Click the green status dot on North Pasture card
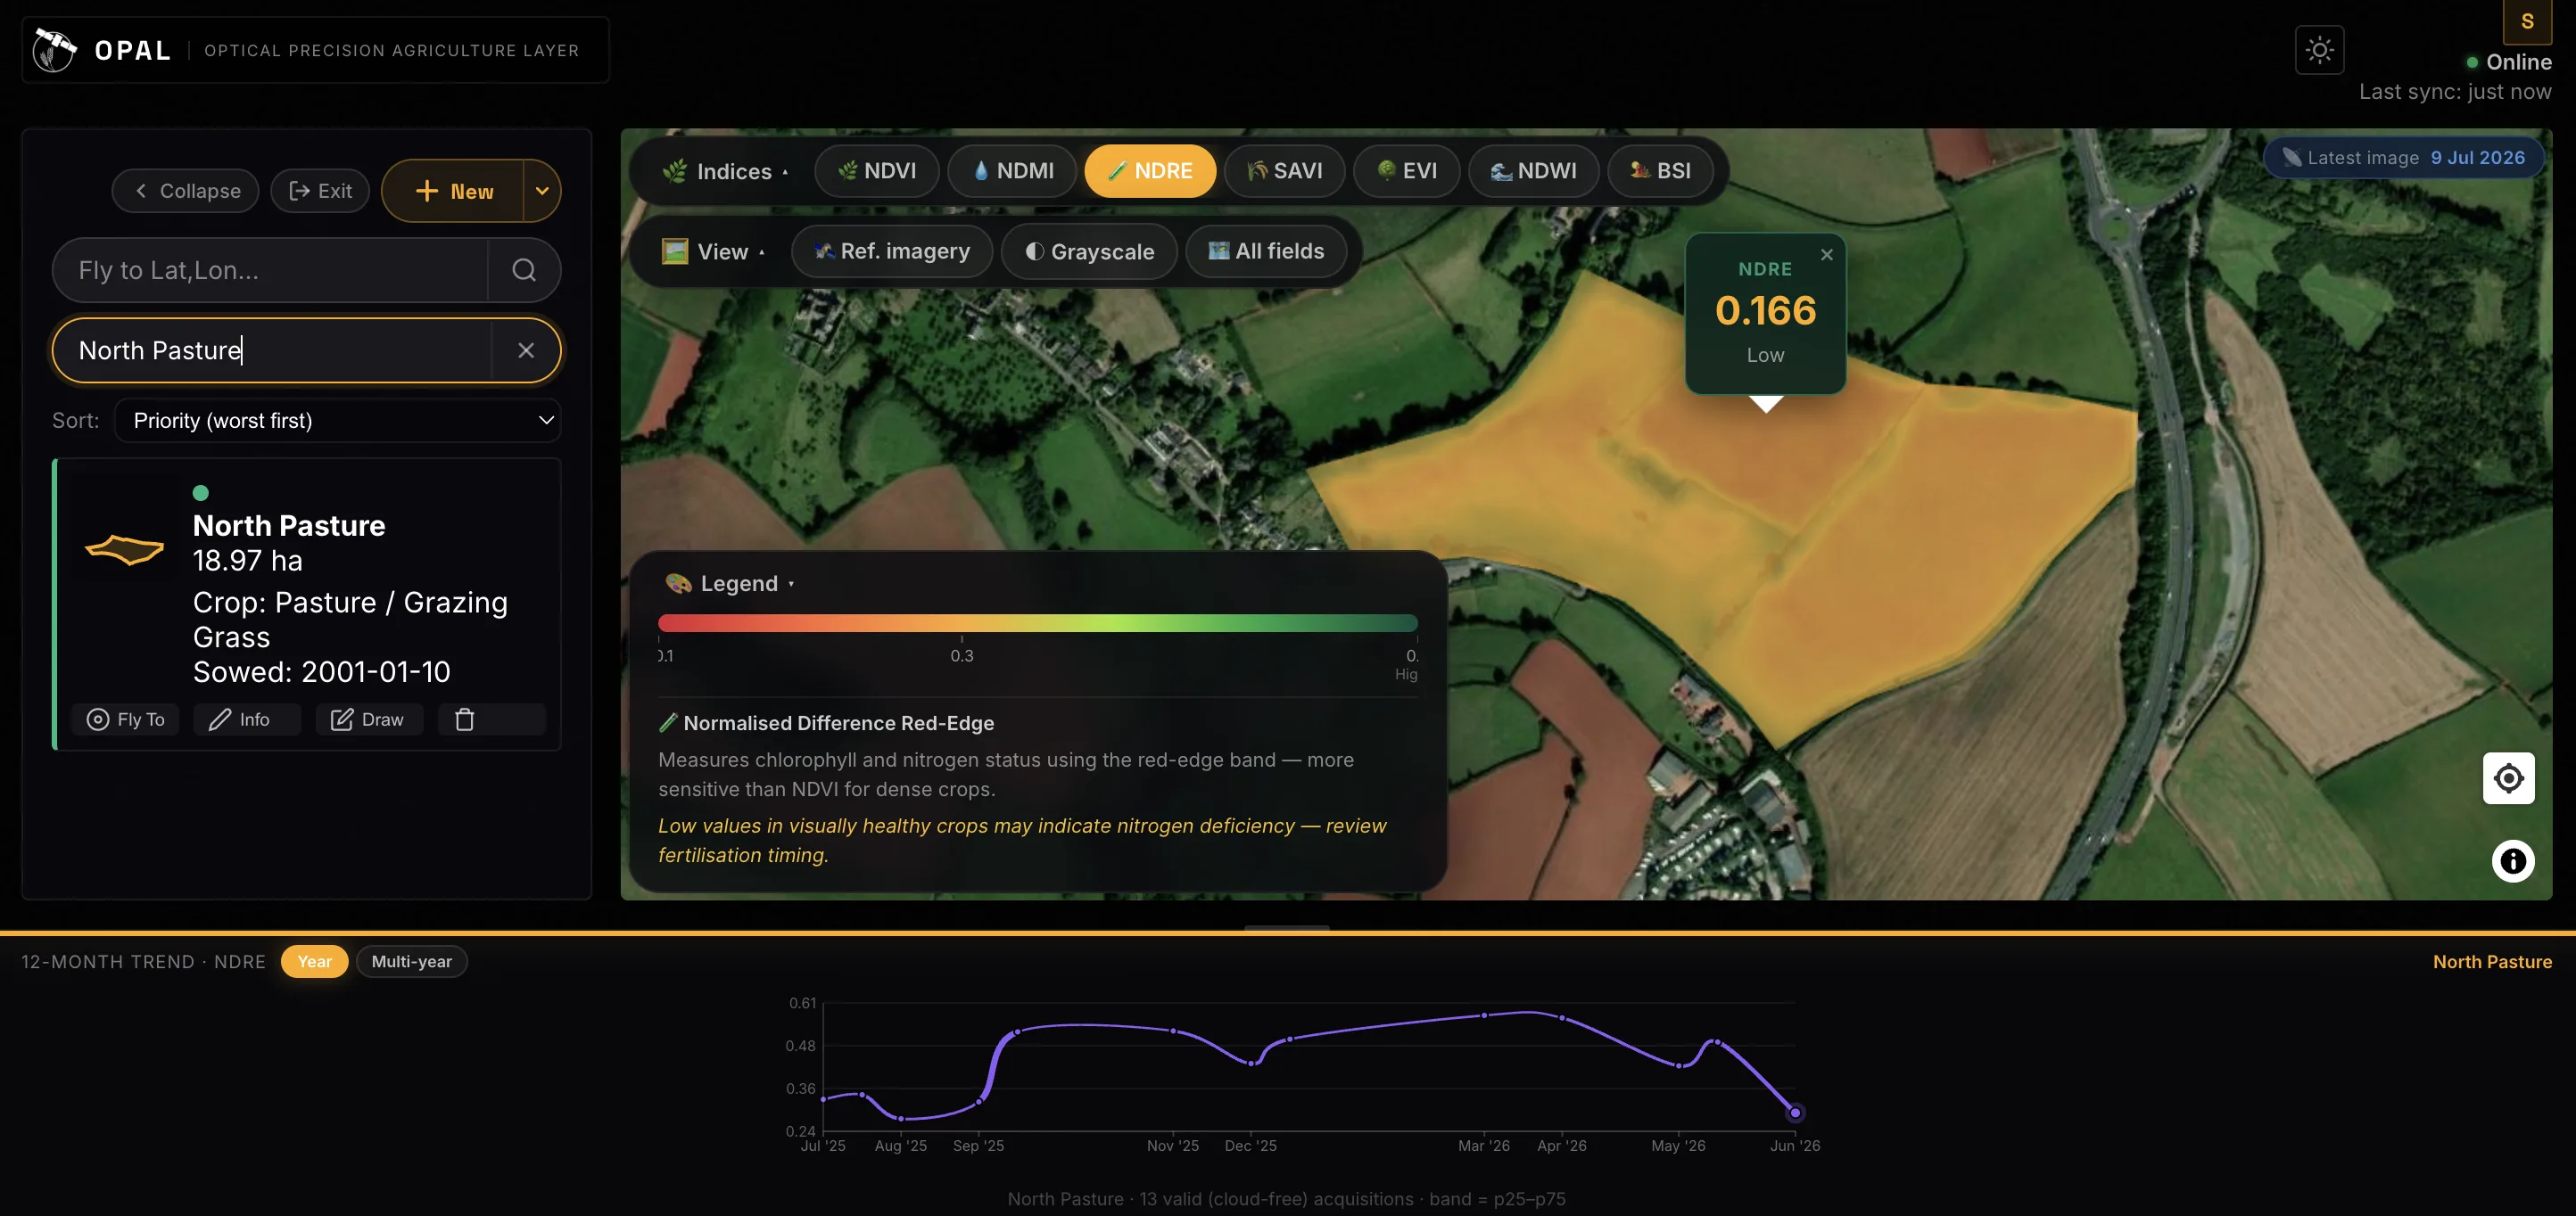The height and width of the screenshot is (1216, 2576). [200, 493]
